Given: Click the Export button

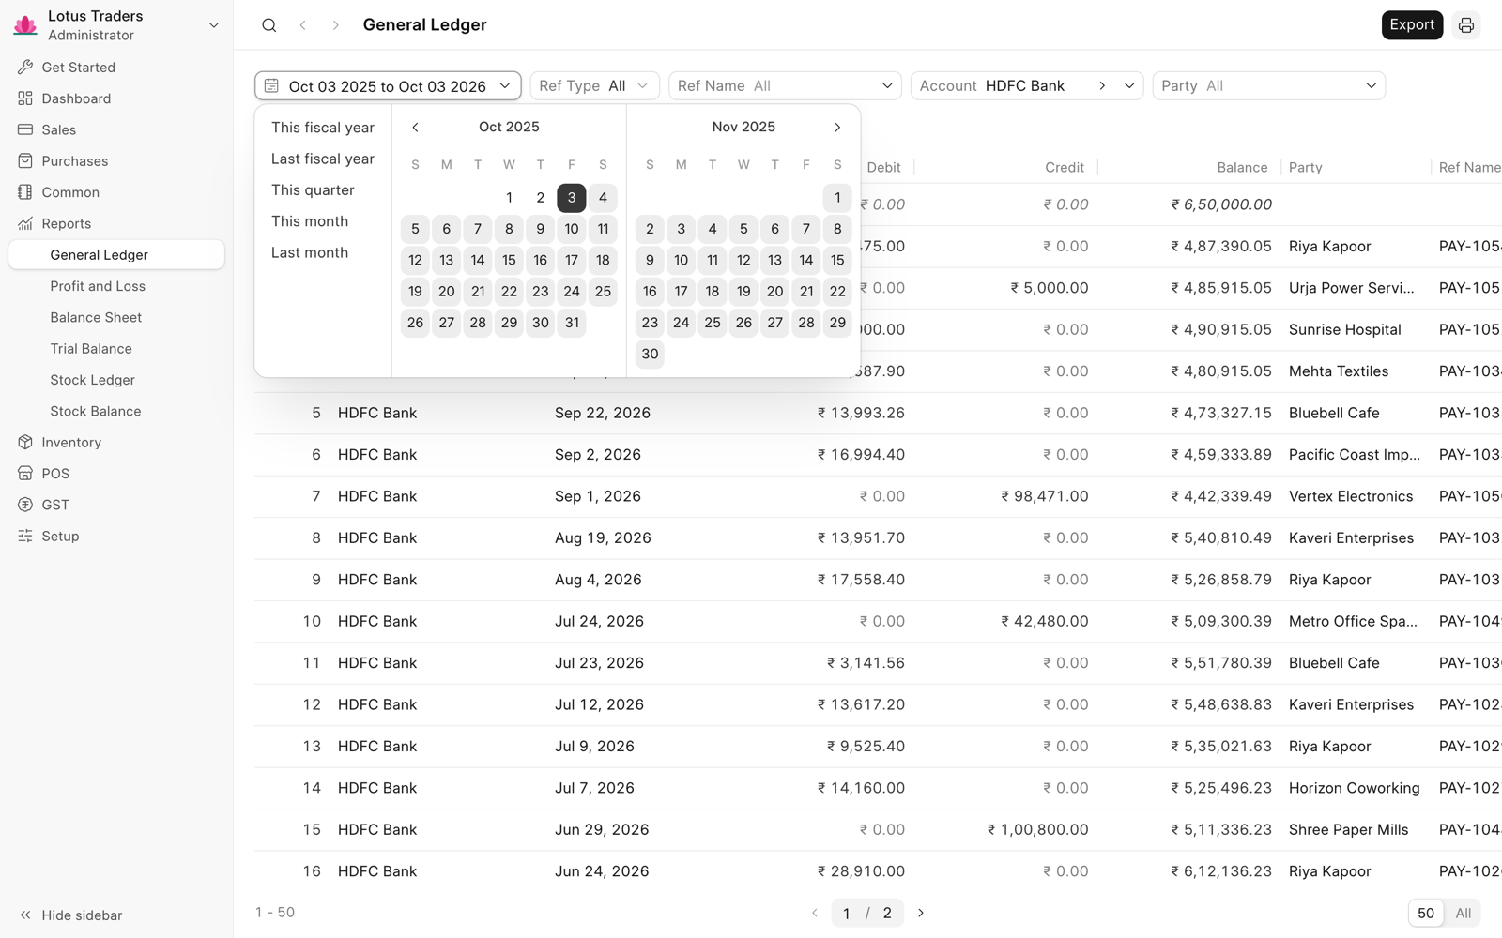Looking at the screenshot, I should click(x=1412, y=25).
